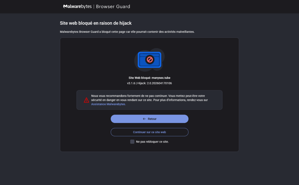Click the 'Site web bloqué en raison de hijack' heading
299x185 pixels.
tap(96, 23)
